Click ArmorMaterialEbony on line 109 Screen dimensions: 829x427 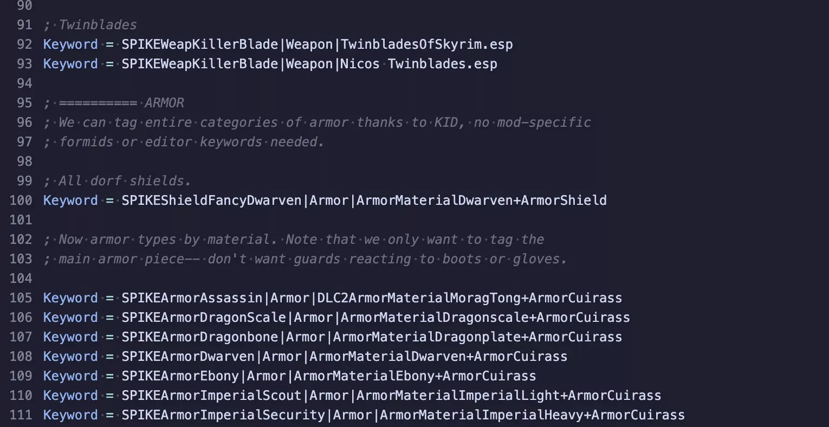tap(364, 376)
